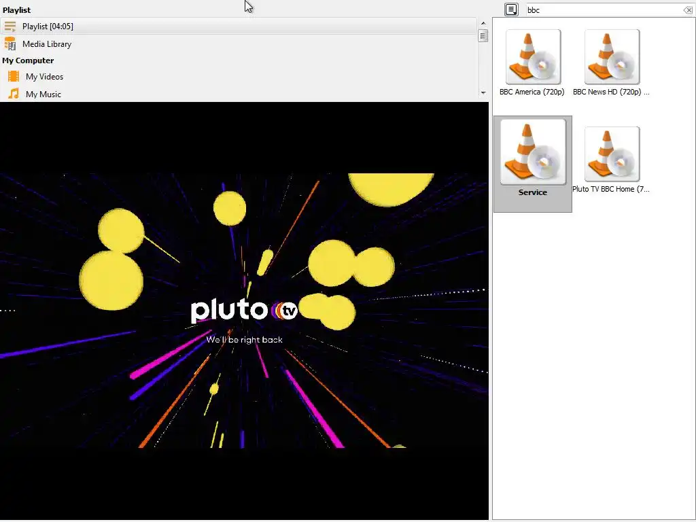
Task: Click sidebar scroll down arrow
Action: click(x=483, y=92)
